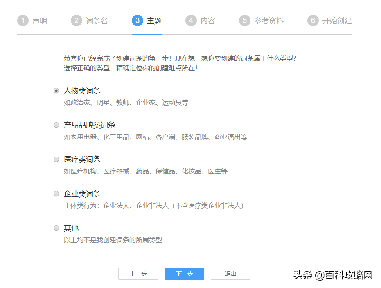Click the 上一步 button
Screen dimensions: 381x288
tap(138, 274)
